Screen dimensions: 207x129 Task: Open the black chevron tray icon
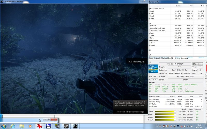click(164, 126)
